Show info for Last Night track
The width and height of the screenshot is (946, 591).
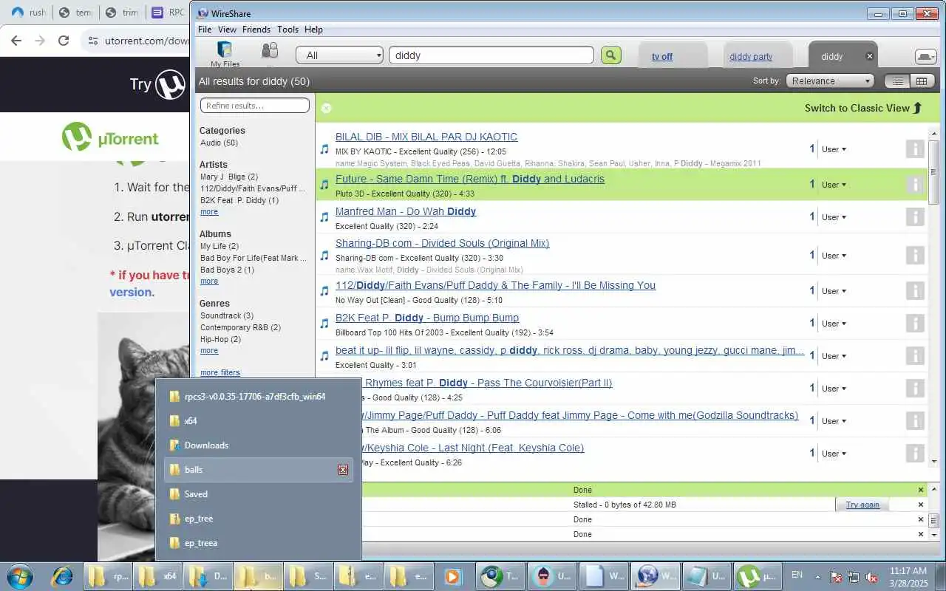[x=915, y=454]
